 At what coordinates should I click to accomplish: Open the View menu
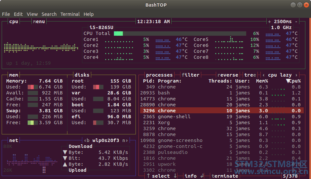32,14
